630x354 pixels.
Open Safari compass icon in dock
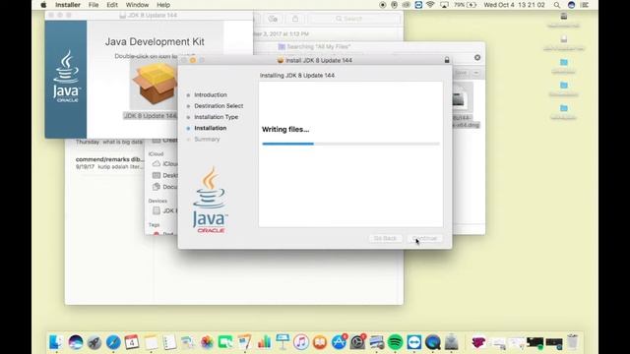(x=113, y=342)
